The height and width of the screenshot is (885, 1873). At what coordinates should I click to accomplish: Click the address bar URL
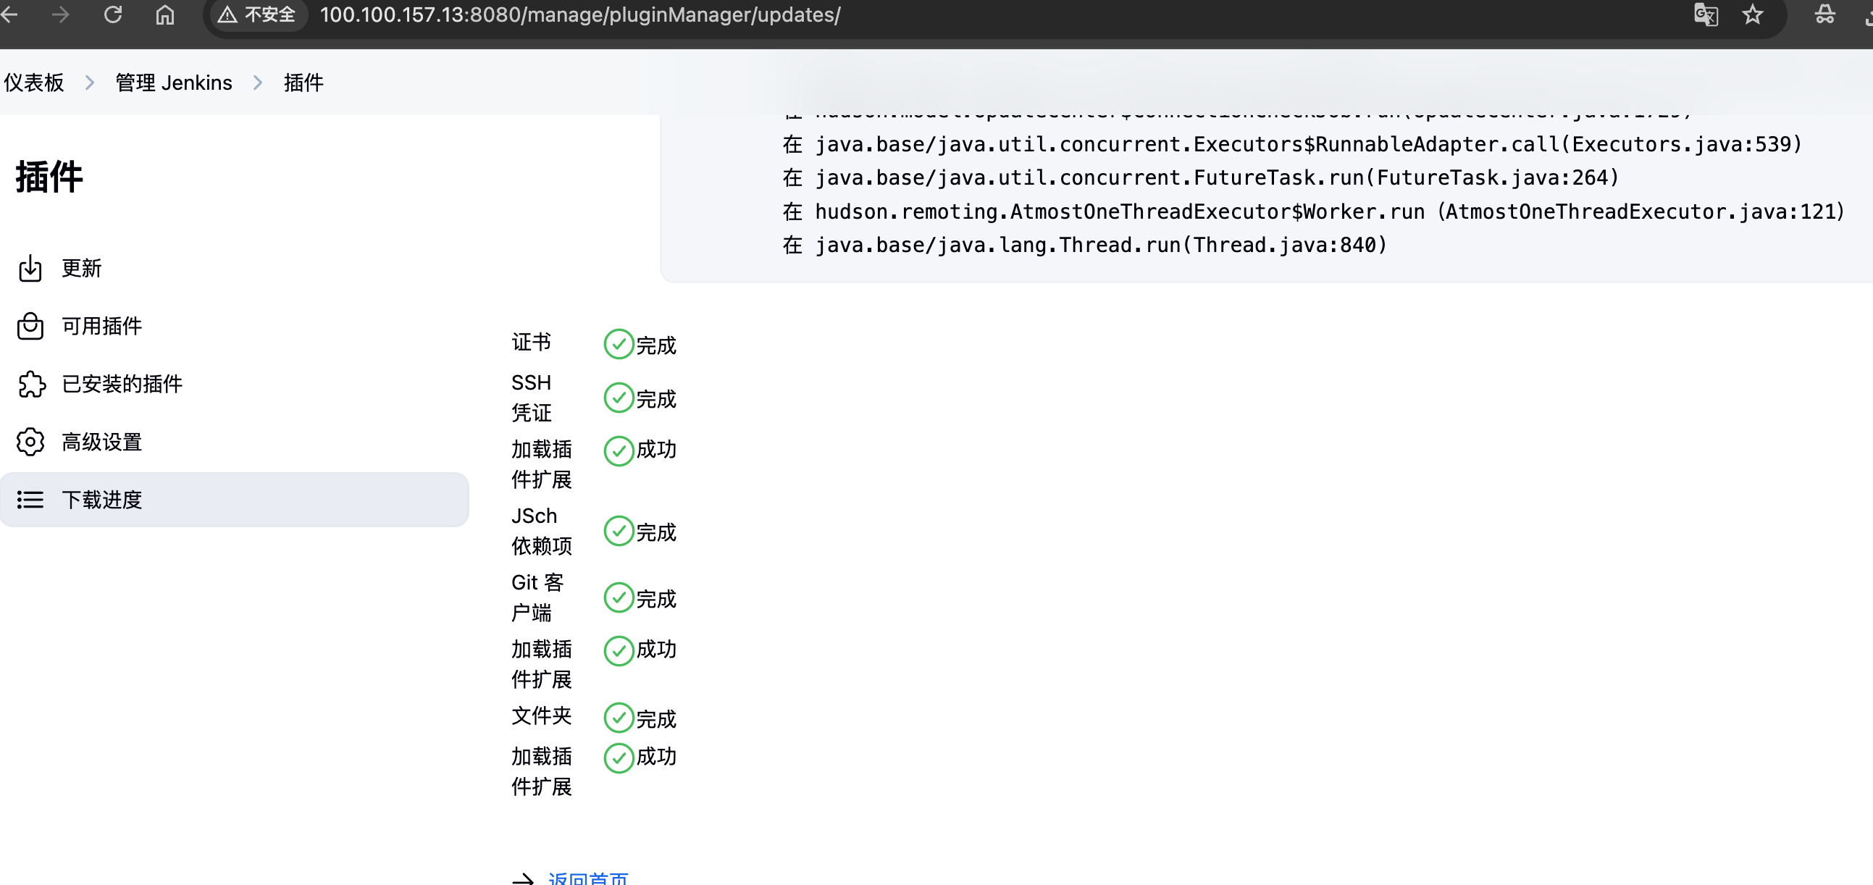tap(580, 14)
